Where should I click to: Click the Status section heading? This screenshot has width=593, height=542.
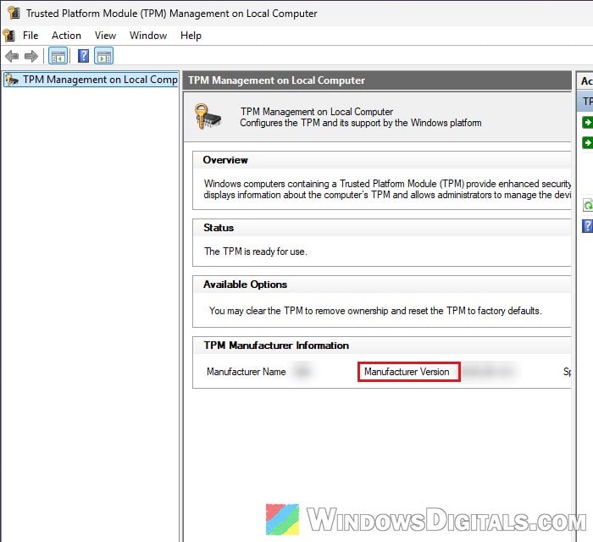coord(219,228)
